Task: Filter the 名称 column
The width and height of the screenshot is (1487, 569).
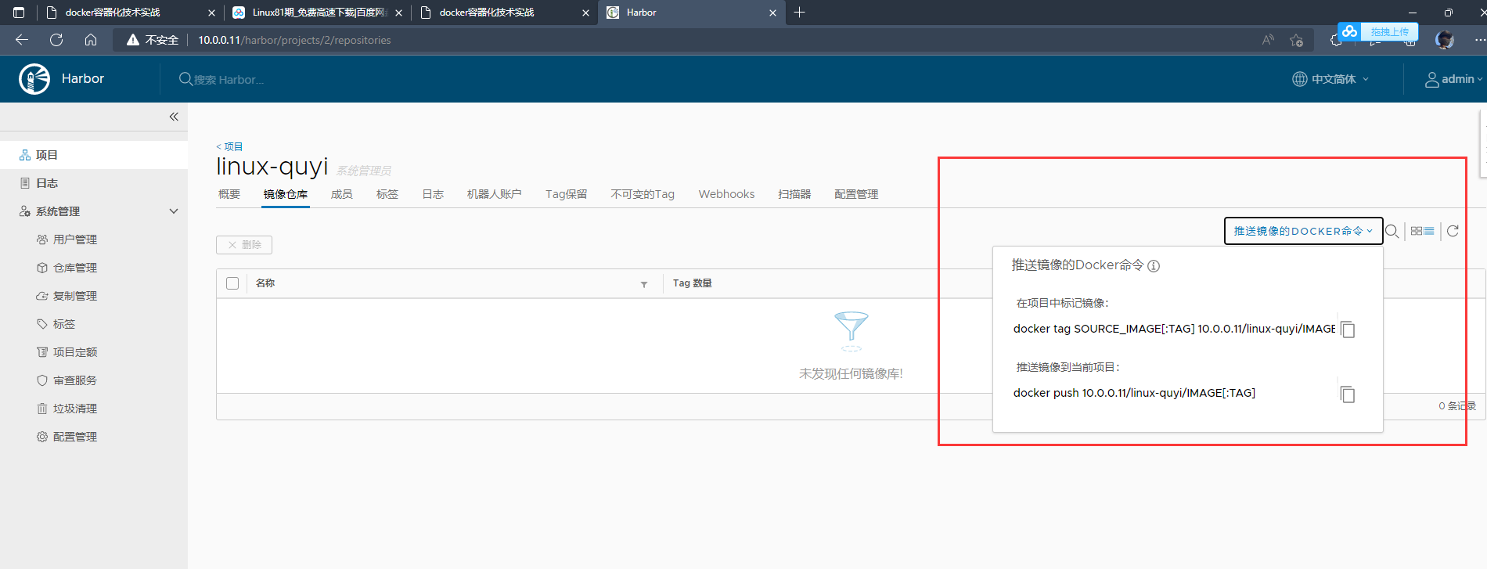Action: click(644, 284)
